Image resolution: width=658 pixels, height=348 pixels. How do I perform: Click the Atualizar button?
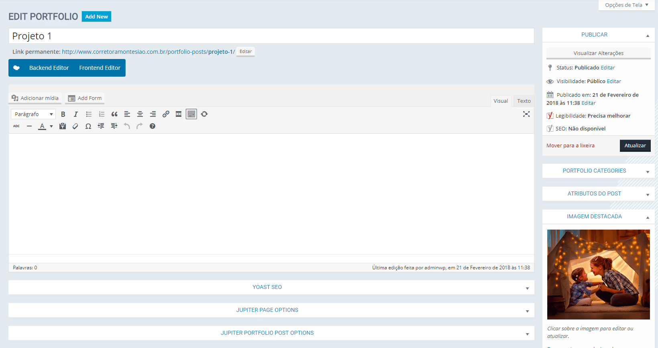coord(635,145)
